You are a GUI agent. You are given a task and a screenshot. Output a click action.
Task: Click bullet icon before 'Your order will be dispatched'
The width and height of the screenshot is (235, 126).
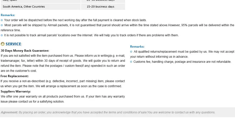[x=2, y=20]
